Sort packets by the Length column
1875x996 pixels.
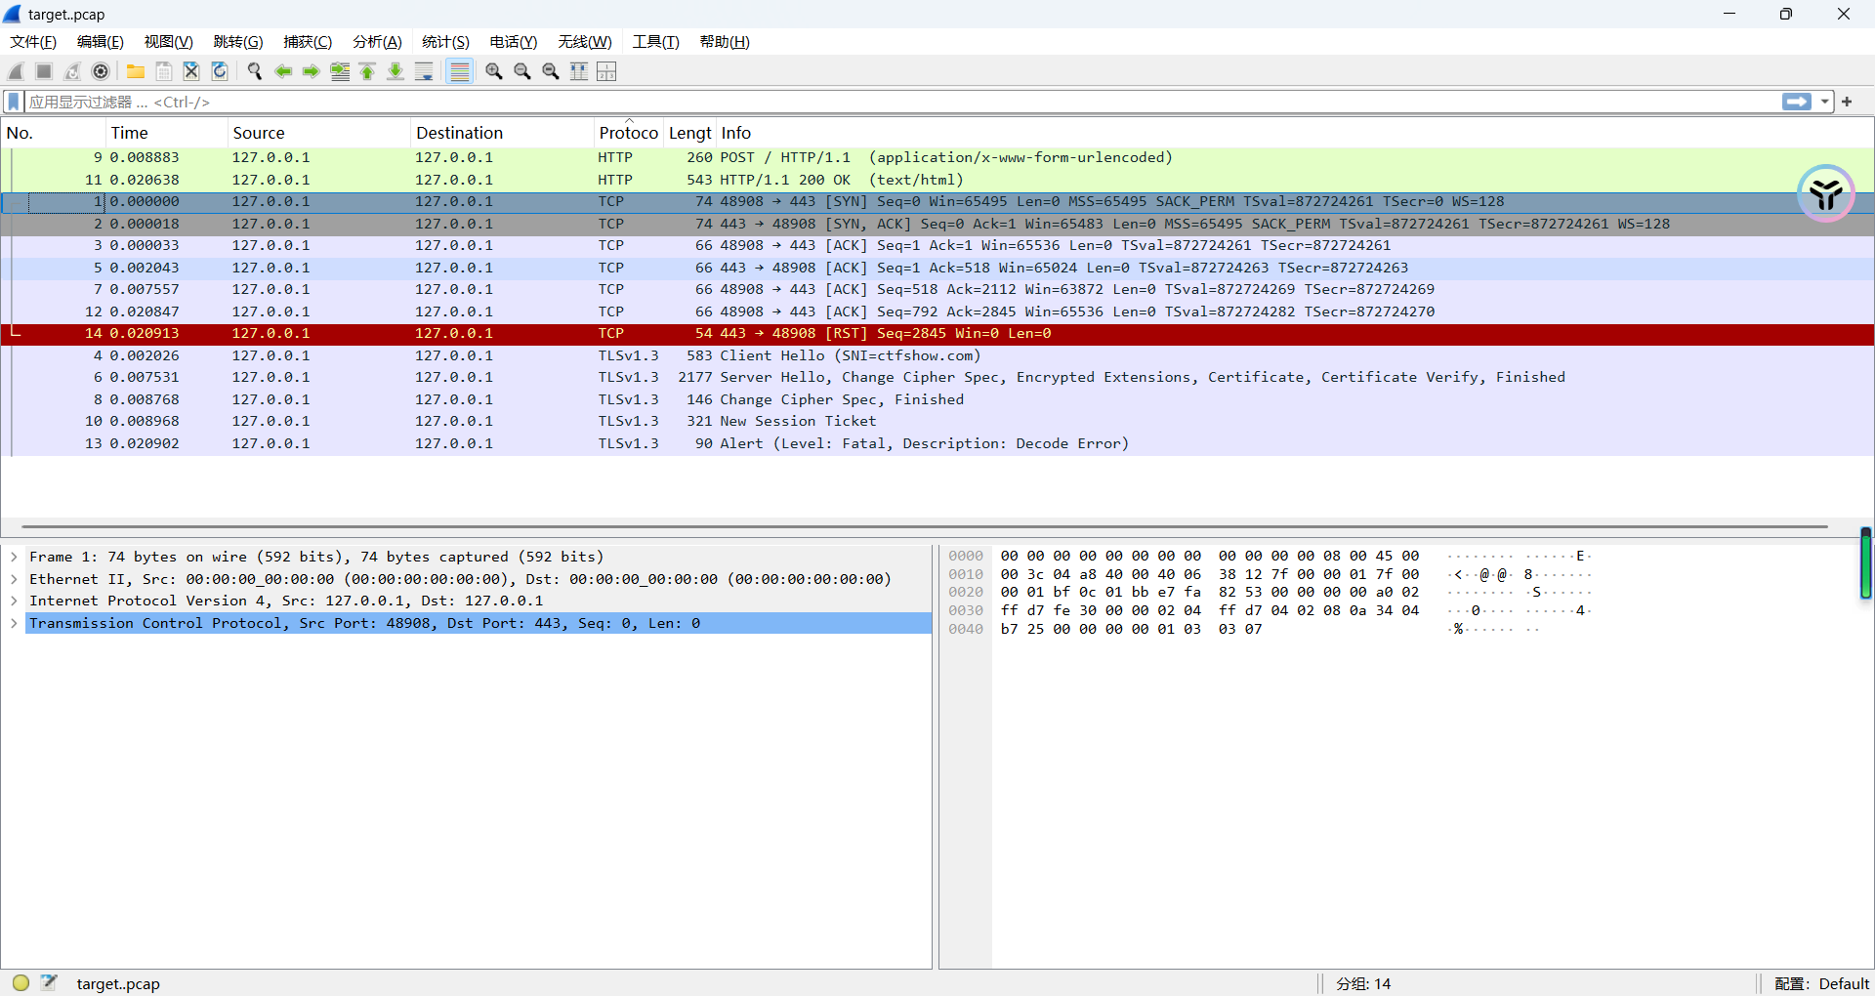click(x=690, y=133)
